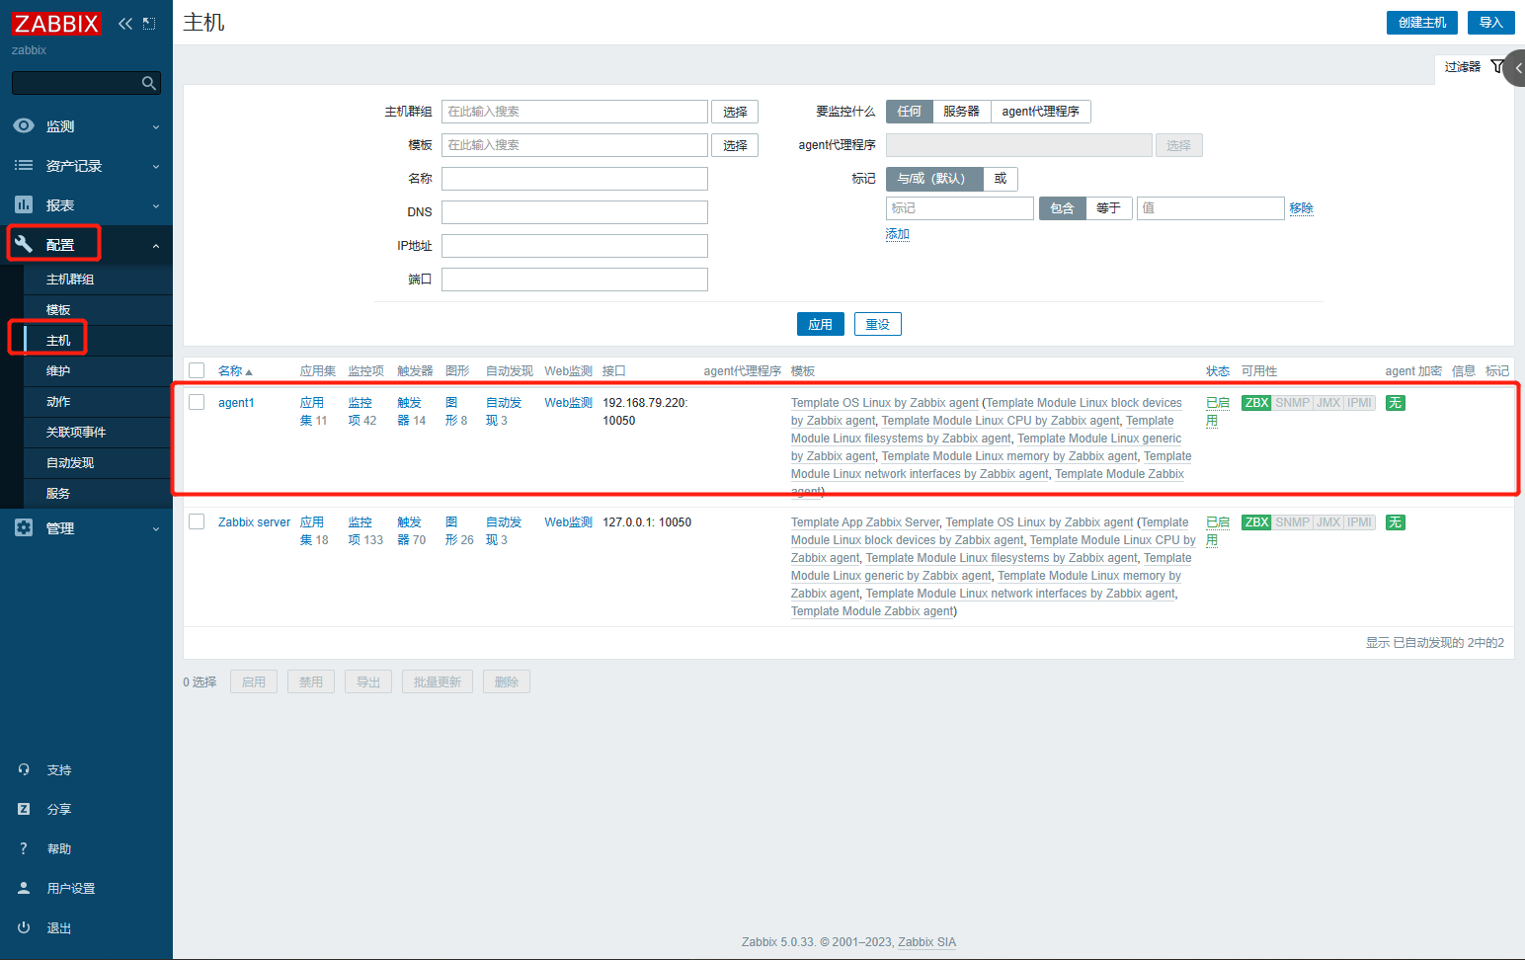This screenshot has height=960, width=1525.
Task: Click 应用 filter button
Action: 820,324
